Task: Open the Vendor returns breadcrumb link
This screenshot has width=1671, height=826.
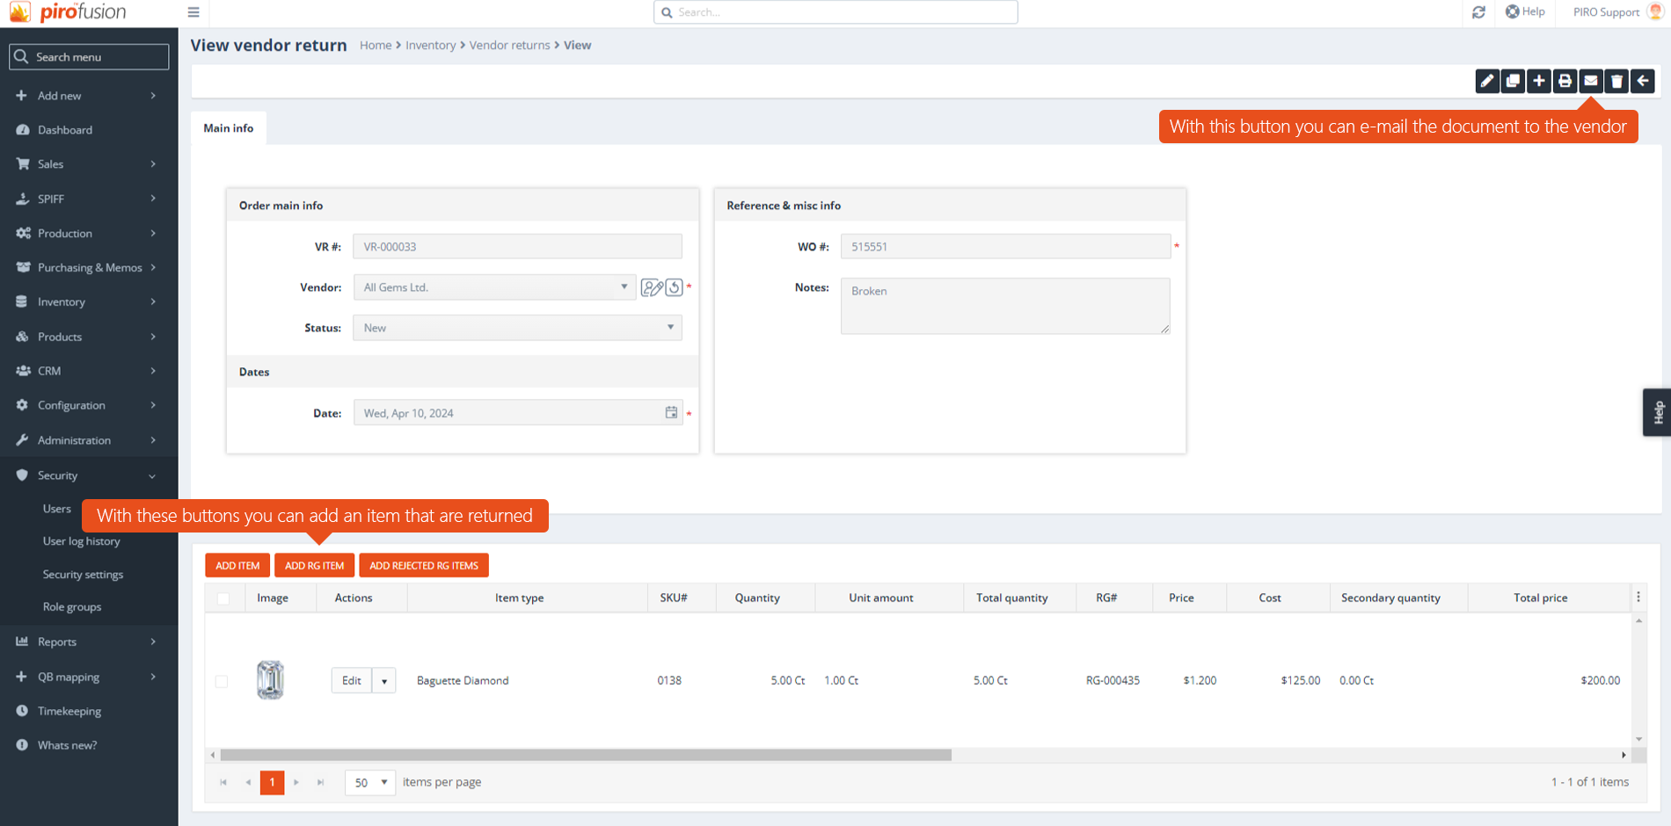Action: 510,45
